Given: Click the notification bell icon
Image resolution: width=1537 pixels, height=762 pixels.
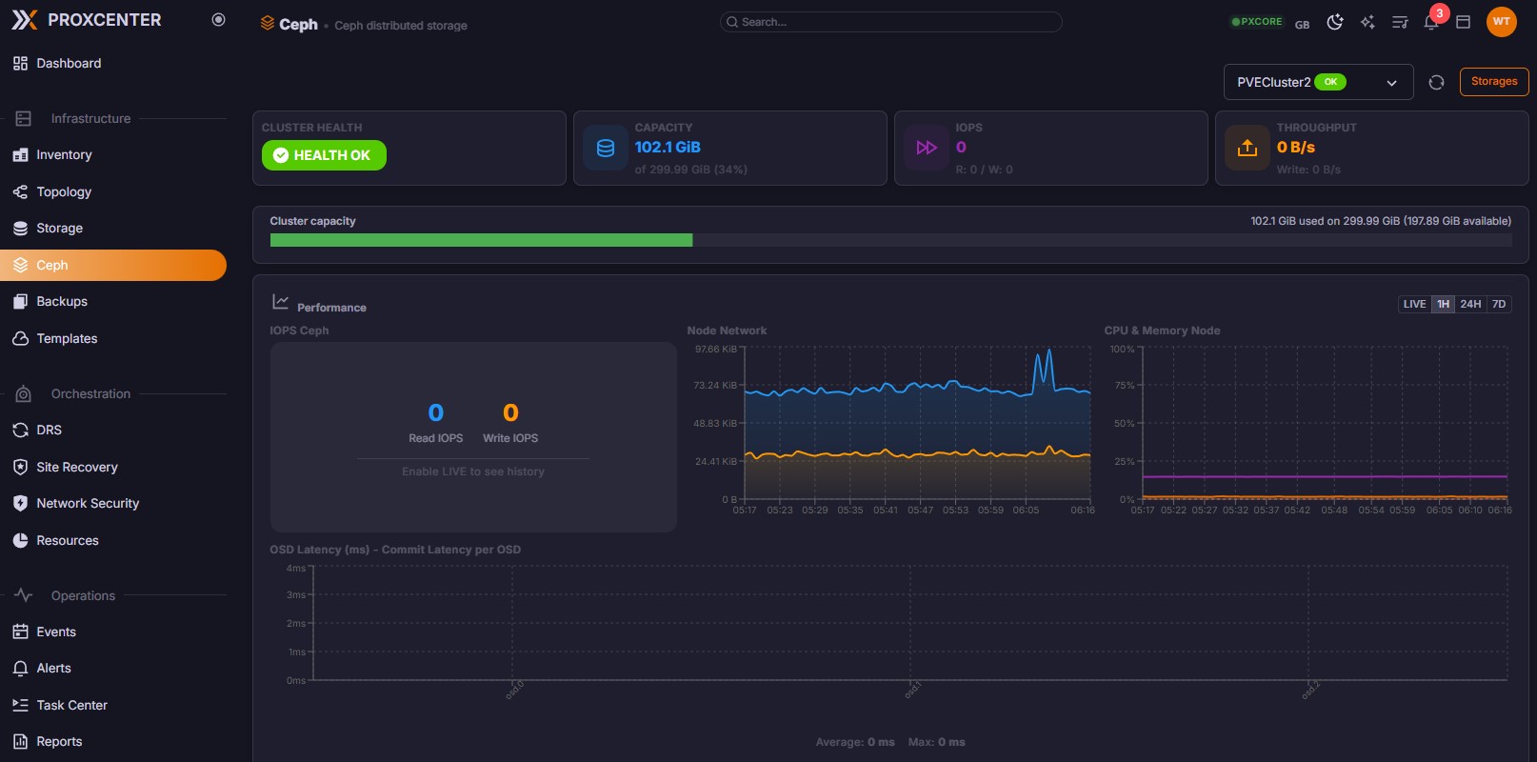Looking at the screenshot, I should click(x=1430, y=23).
